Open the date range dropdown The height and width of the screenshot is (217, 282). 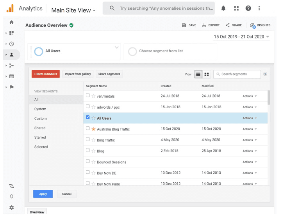(241, 37)
